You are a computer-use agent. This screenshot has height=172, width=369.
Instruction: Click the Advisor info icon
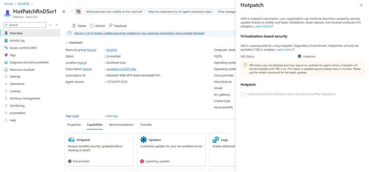(70, 33)
